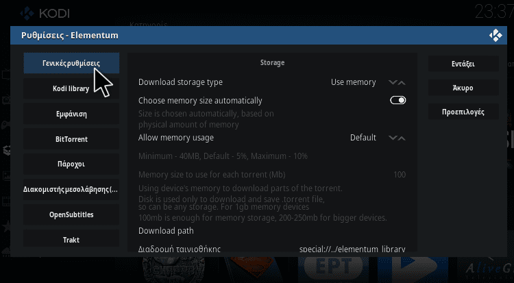This screenshot has width=514, height=283.
Task: Click down arrow for Allow memory usage
Action: coord(393,138)
